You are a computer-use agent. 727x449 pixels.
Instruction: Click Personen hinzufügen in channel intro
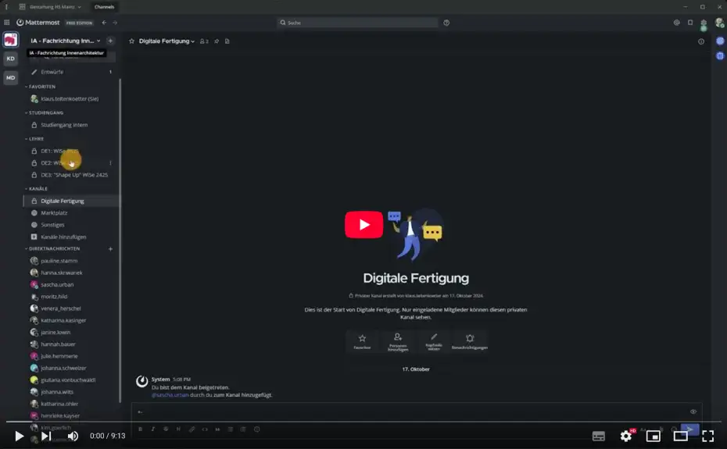tap(398, 341)
